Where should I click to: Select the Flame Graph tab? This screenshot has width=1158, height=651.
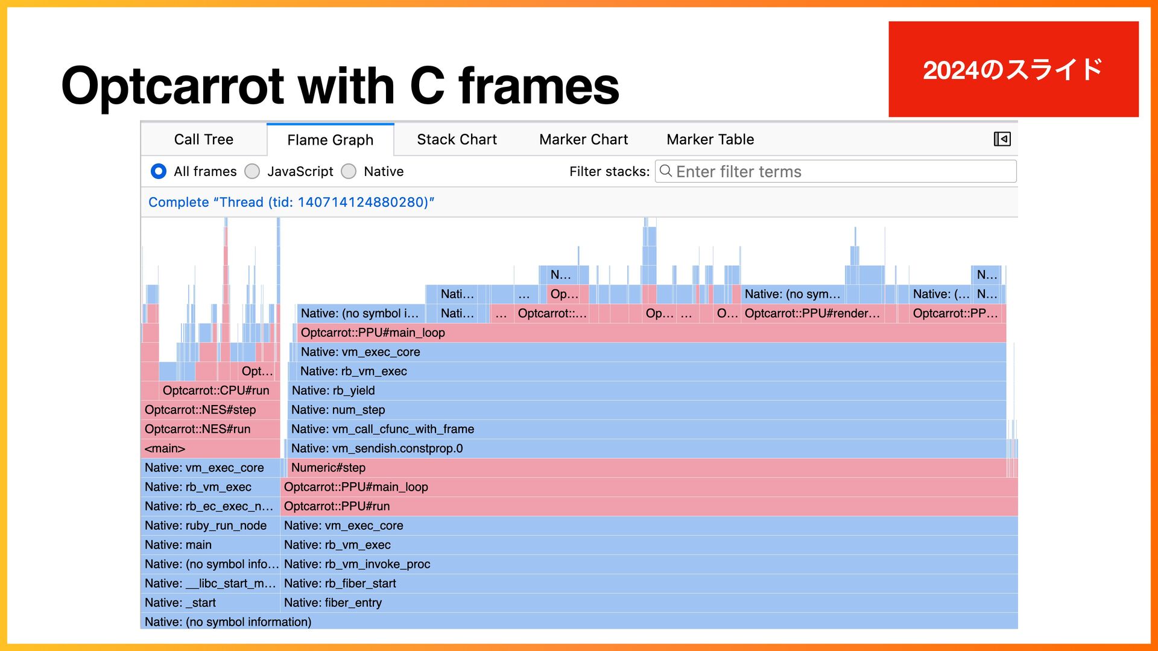pyautogui.click(x=331, y=140)
